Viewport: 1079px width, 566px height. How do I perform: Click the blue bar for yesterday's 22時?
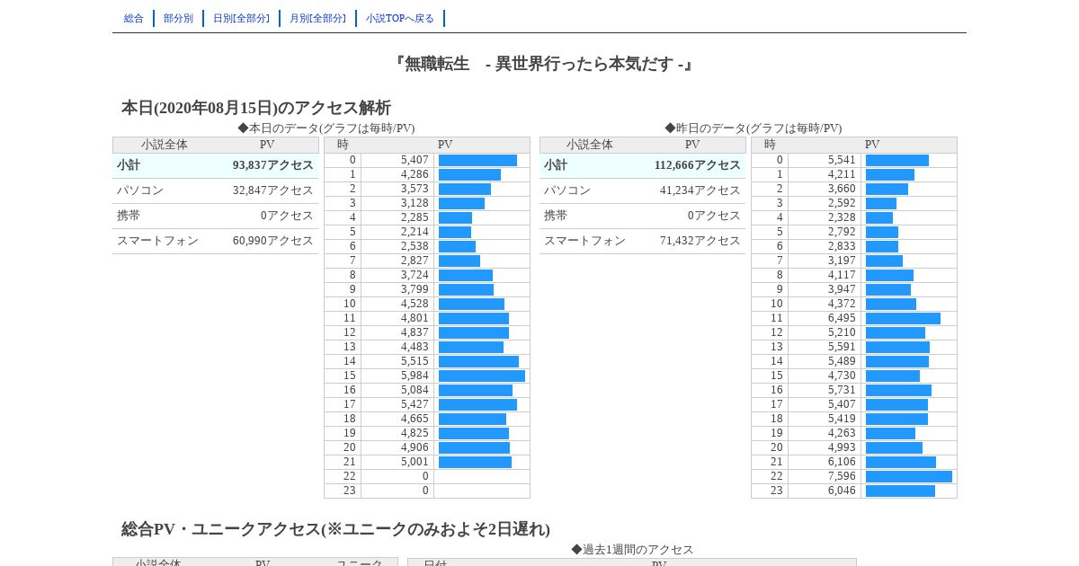pos(909,476)
